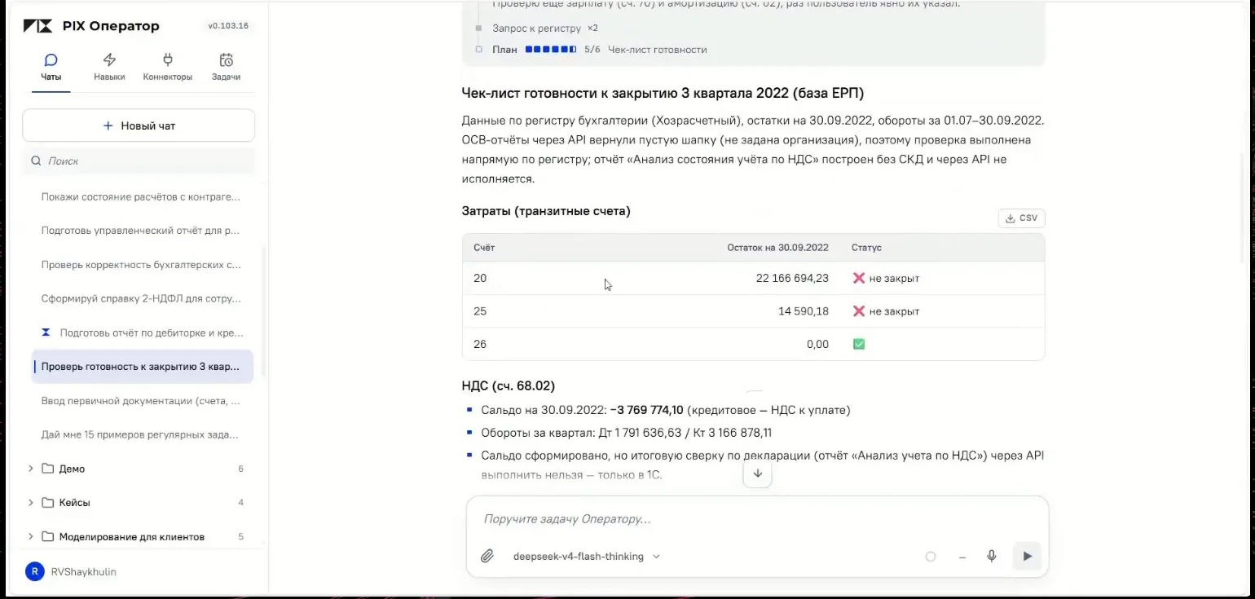This screenshot has height=599, width=1255.
Task: Select chat 'Проверь готовность к закрытию 3 квар...'
Action: coord(141,367)
